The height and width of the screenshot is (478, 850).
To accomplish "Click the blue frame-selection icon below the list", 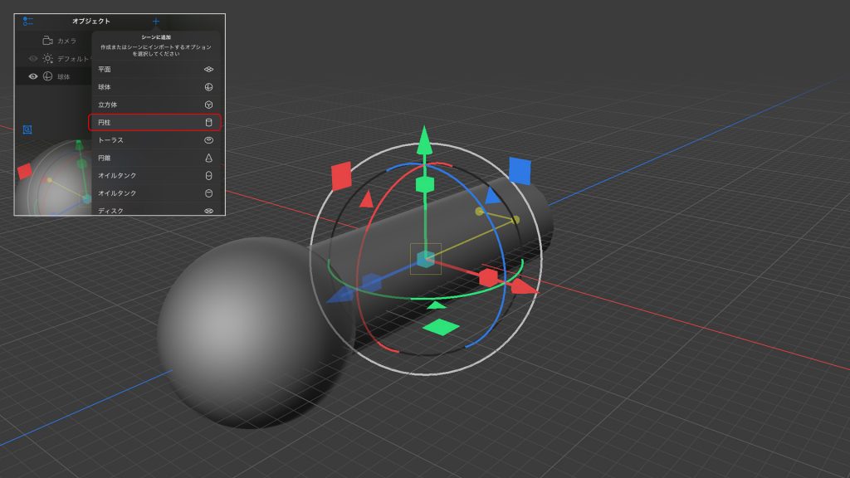I will [27, 129].
